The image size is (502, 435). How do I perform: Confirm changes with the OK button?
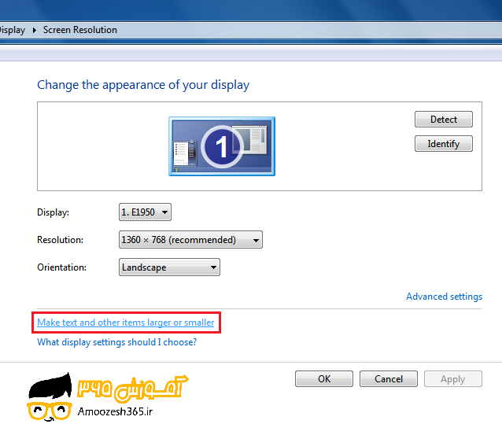coord(324,379)
